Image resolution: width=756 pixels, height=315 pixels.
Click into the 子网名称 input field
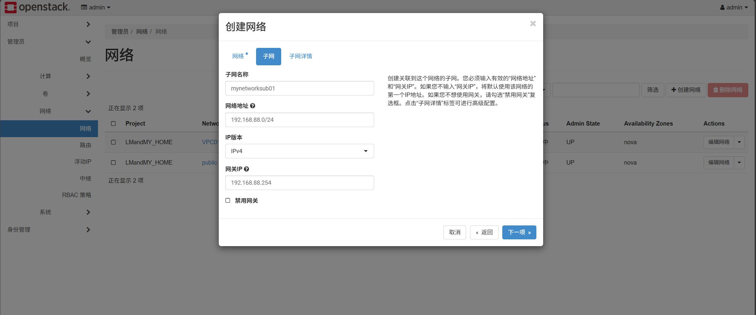[300, 88]
